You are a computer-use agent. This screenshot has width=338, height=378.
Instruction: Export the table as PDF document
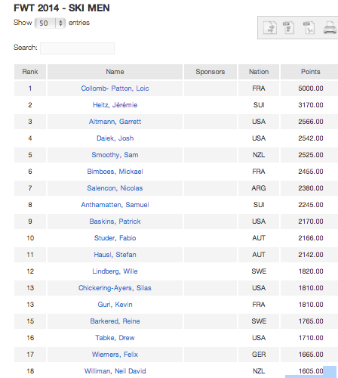coord(309,27)
